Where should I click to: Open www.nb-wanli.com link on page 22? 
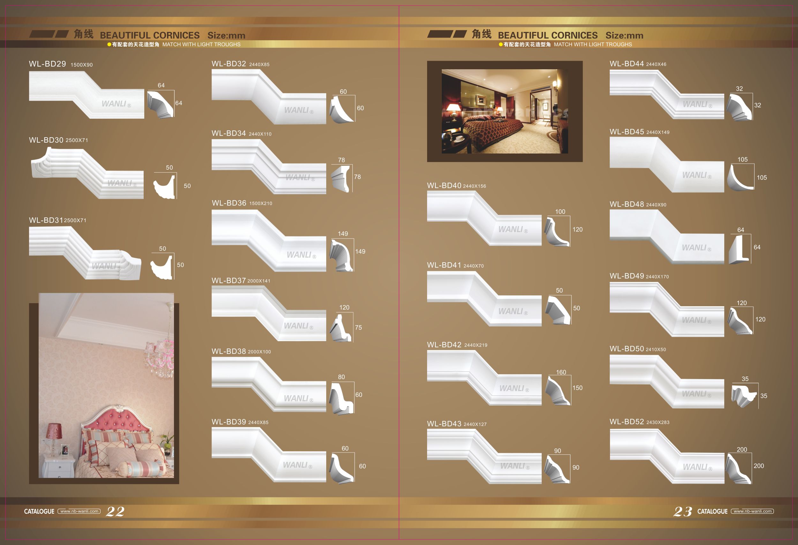(79, 511)
